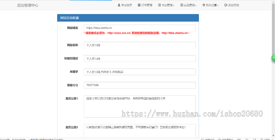Click the 标题栏描述 field label
The height and width of the screenshot is (140, 275).
click(71, 58)
